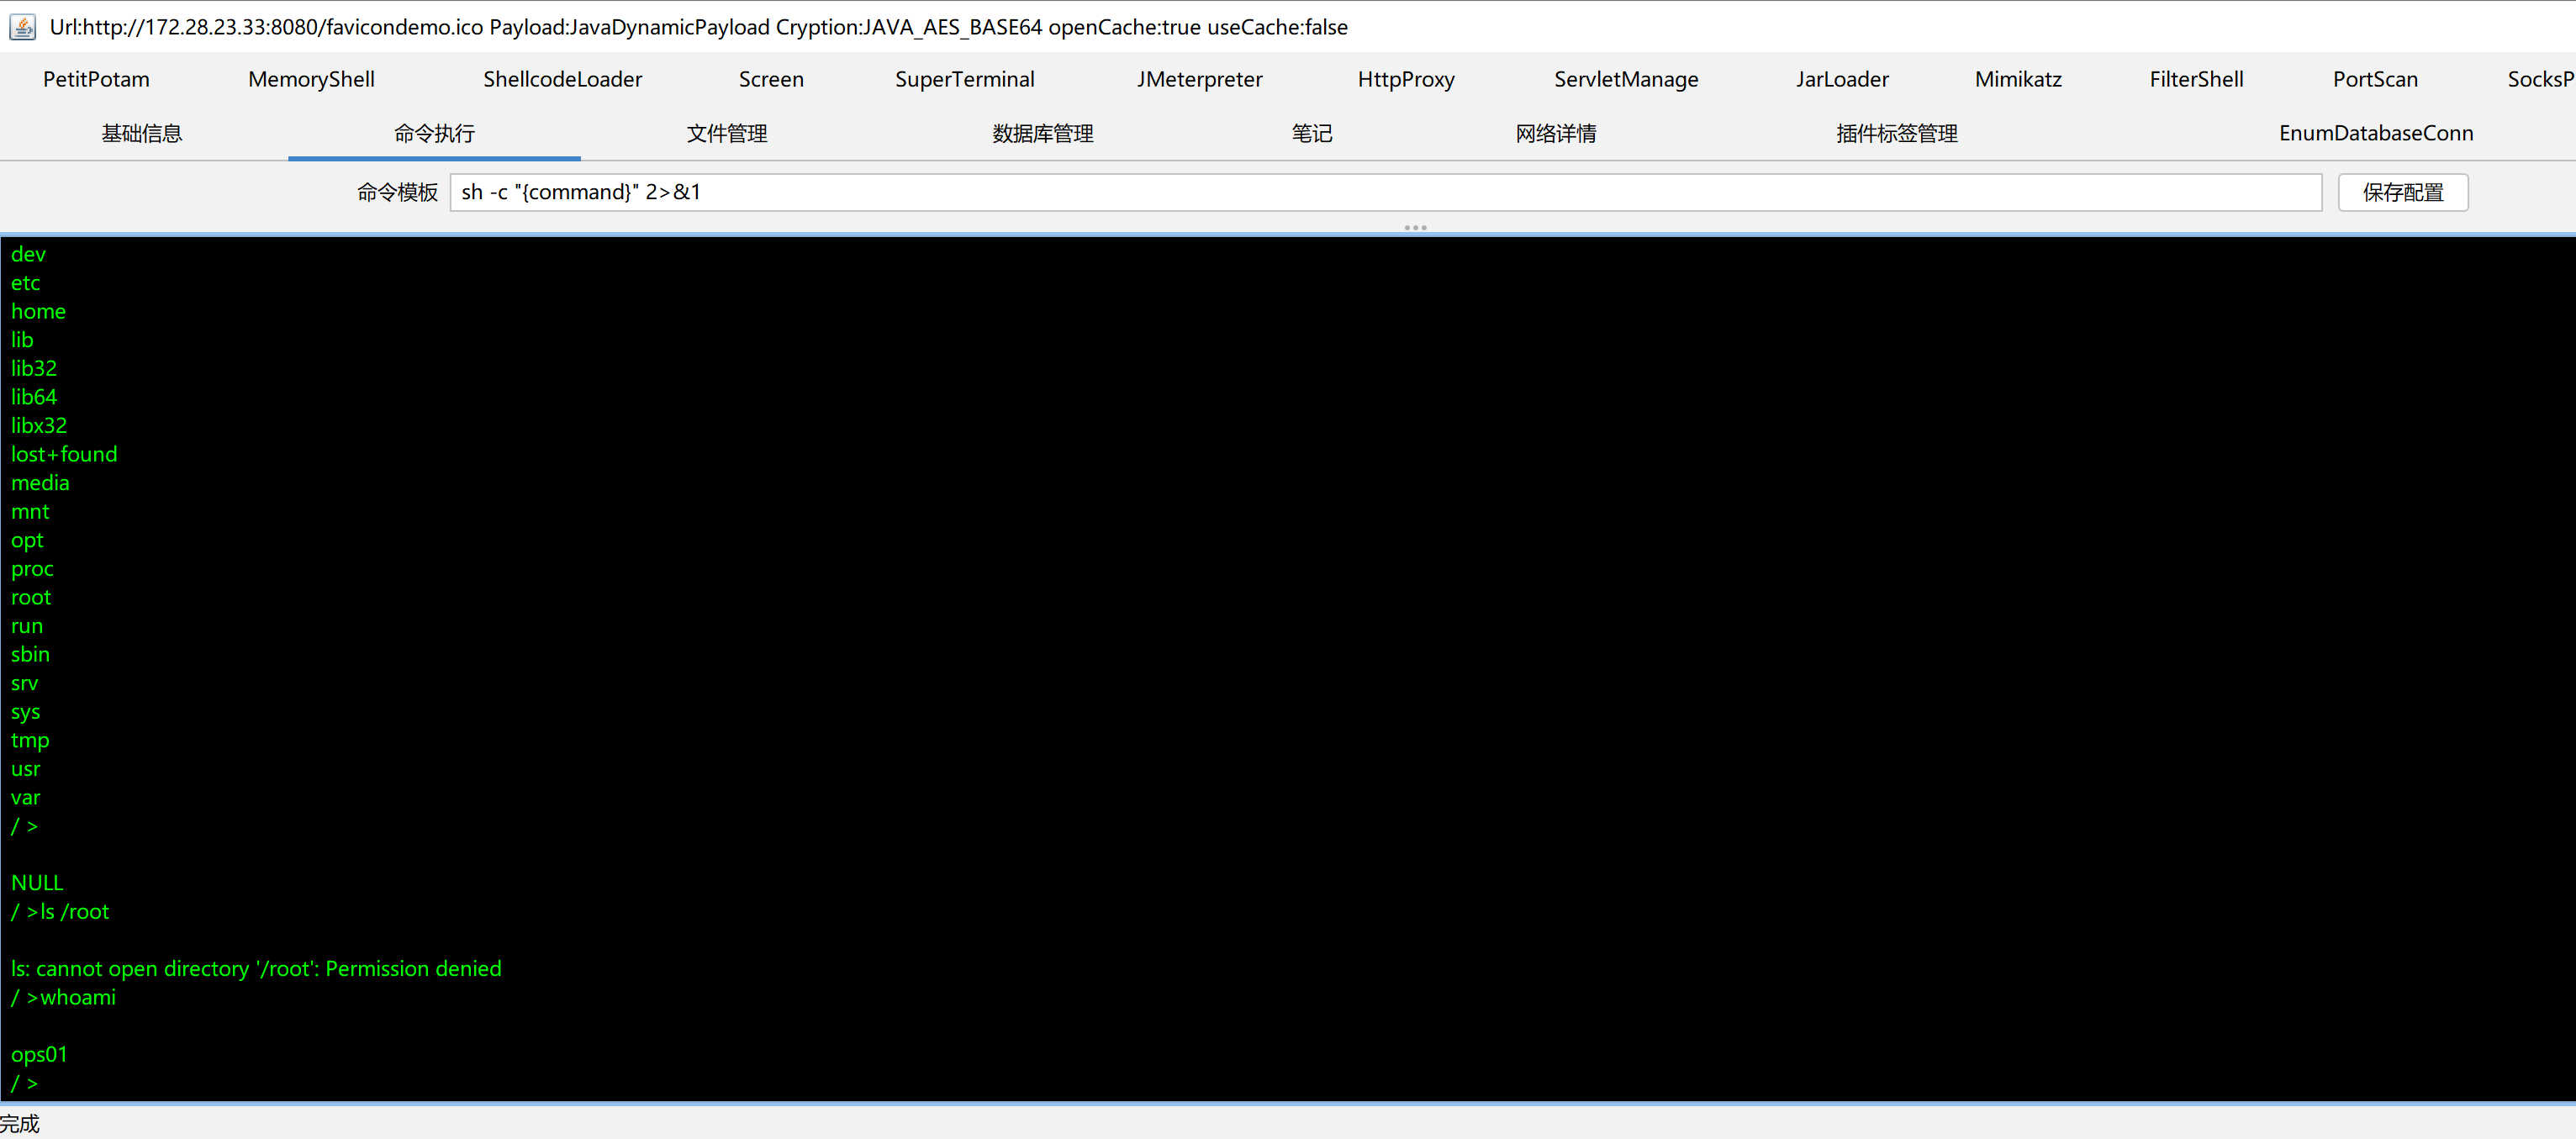The image size is (2576, 1139).
Task: Select the Screen tab
Action: pos(770,79)
